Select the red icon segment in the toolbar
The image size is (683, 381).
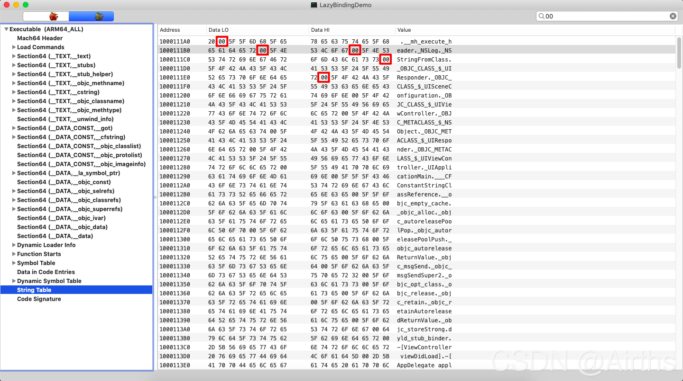tap(46, 17)
